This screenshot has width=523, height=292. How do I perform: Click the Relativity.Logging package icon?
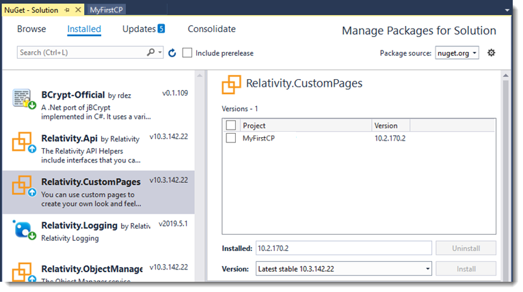(24, 230)
